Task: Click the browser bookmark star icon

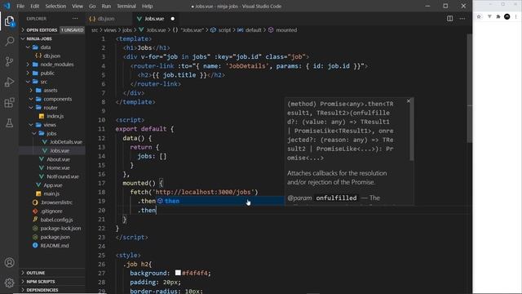Action: point(479,16)
